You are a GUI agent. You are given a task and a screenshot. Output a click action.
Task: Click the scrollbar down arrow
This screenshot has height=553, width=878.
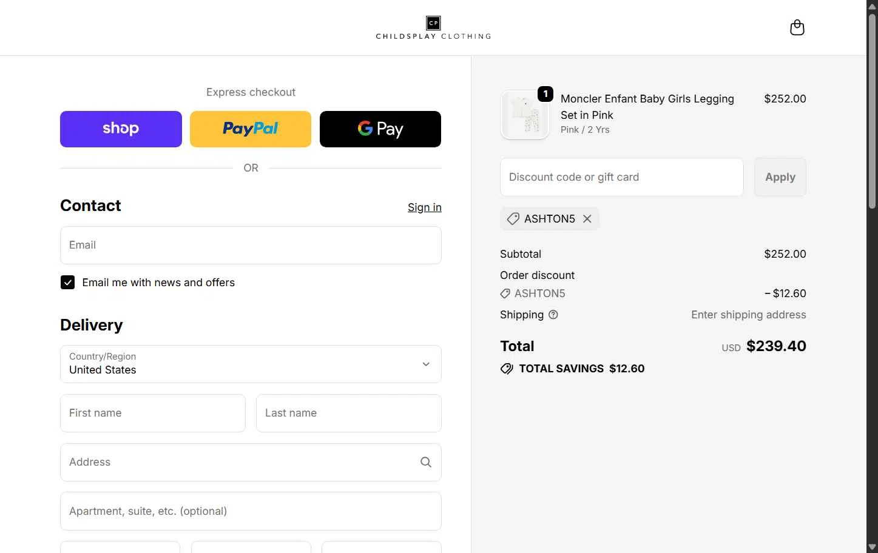click(873, 548)
